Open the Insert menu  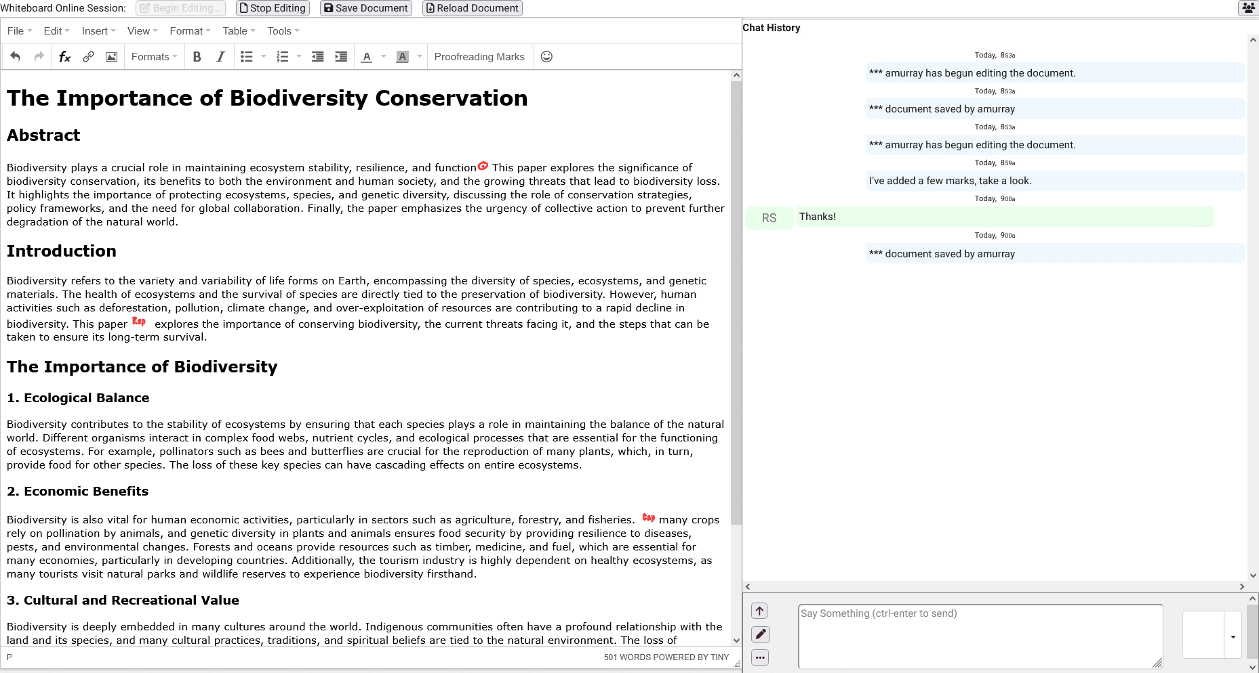pos(98,31)
